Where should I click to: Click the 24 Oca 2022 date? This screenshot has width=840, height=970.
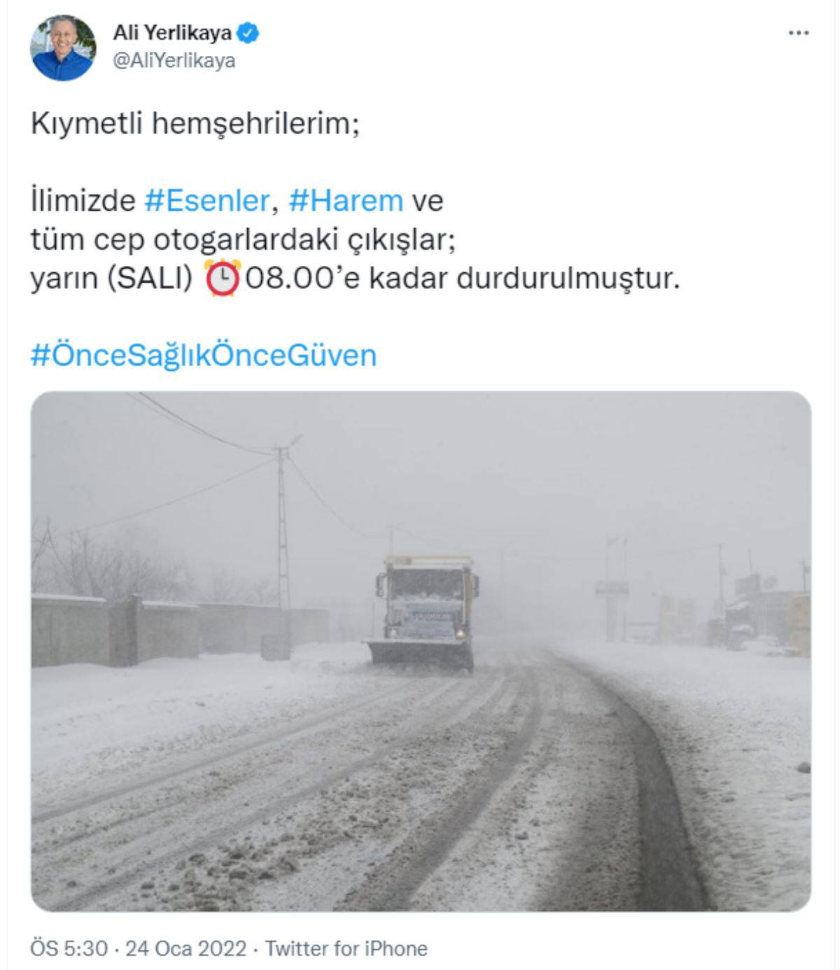coord(185,948)
